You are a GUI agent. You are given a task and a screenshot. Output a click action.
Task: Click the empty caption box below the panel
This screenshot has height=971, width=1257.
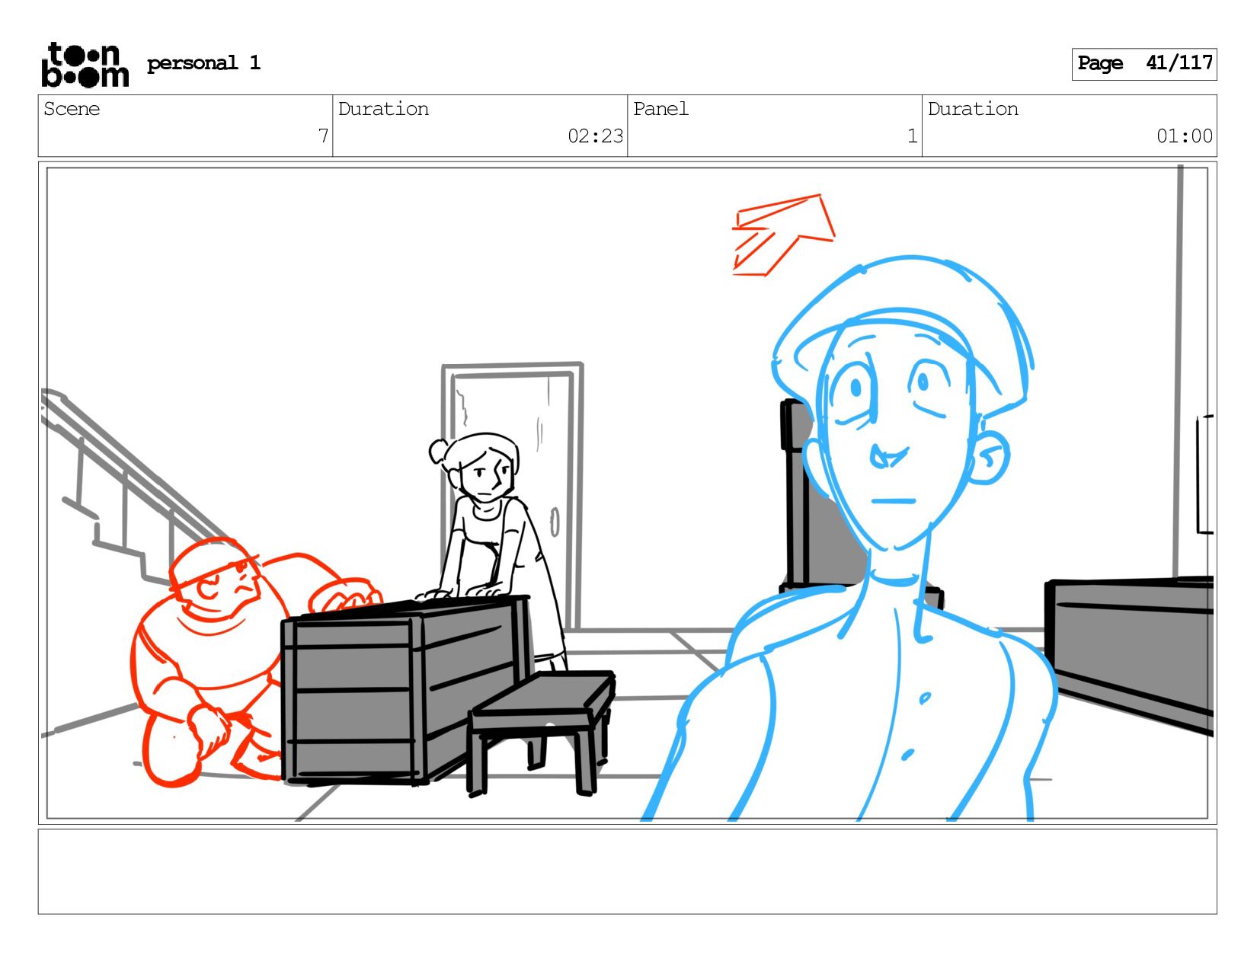[x=627, y=871]
